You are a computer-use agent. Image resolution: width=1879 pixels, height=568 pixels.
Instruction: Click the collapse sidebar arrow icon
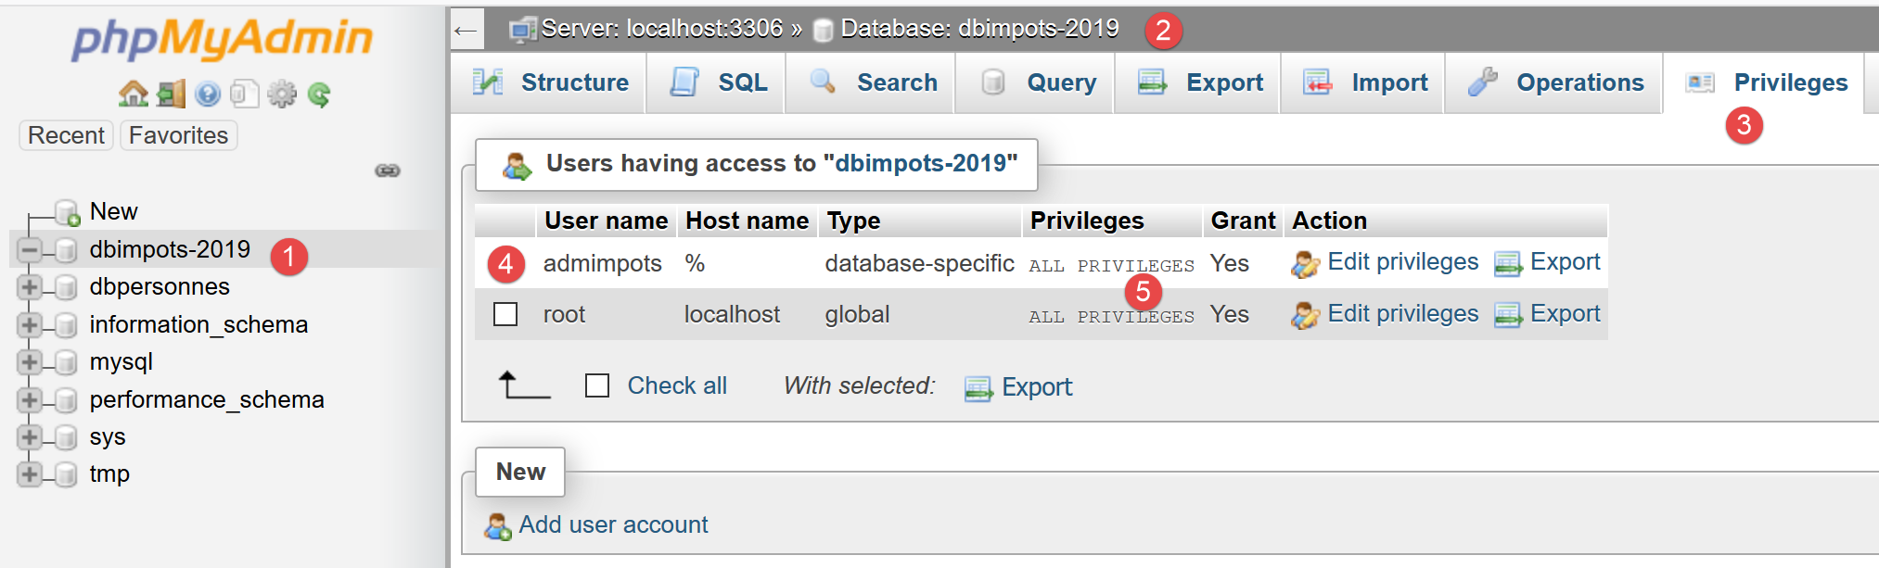coord(466,31)
